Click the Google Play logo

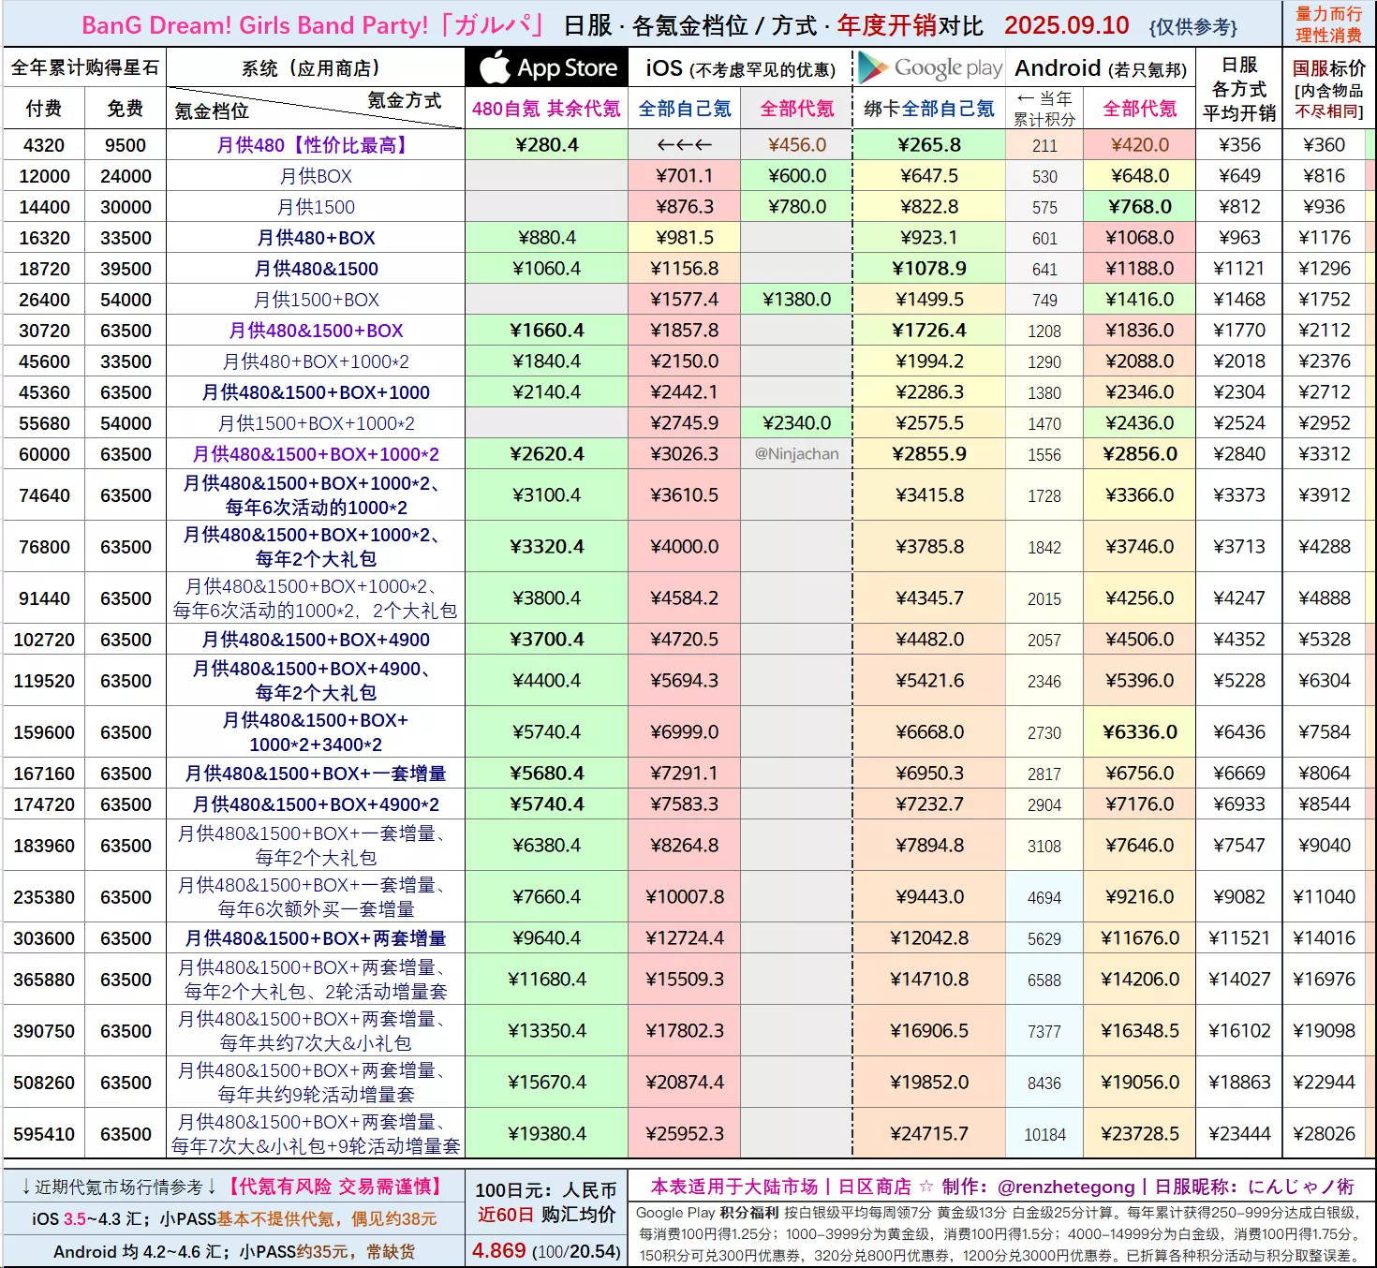coord(929,67)
